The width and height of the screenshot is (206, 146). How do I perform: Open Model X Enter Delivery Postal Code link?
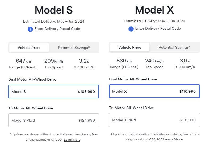(158, 28)
